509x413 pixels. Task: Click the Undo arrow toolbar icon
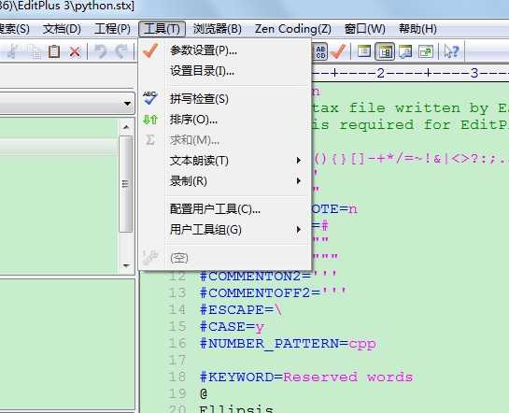click(101, 51)
